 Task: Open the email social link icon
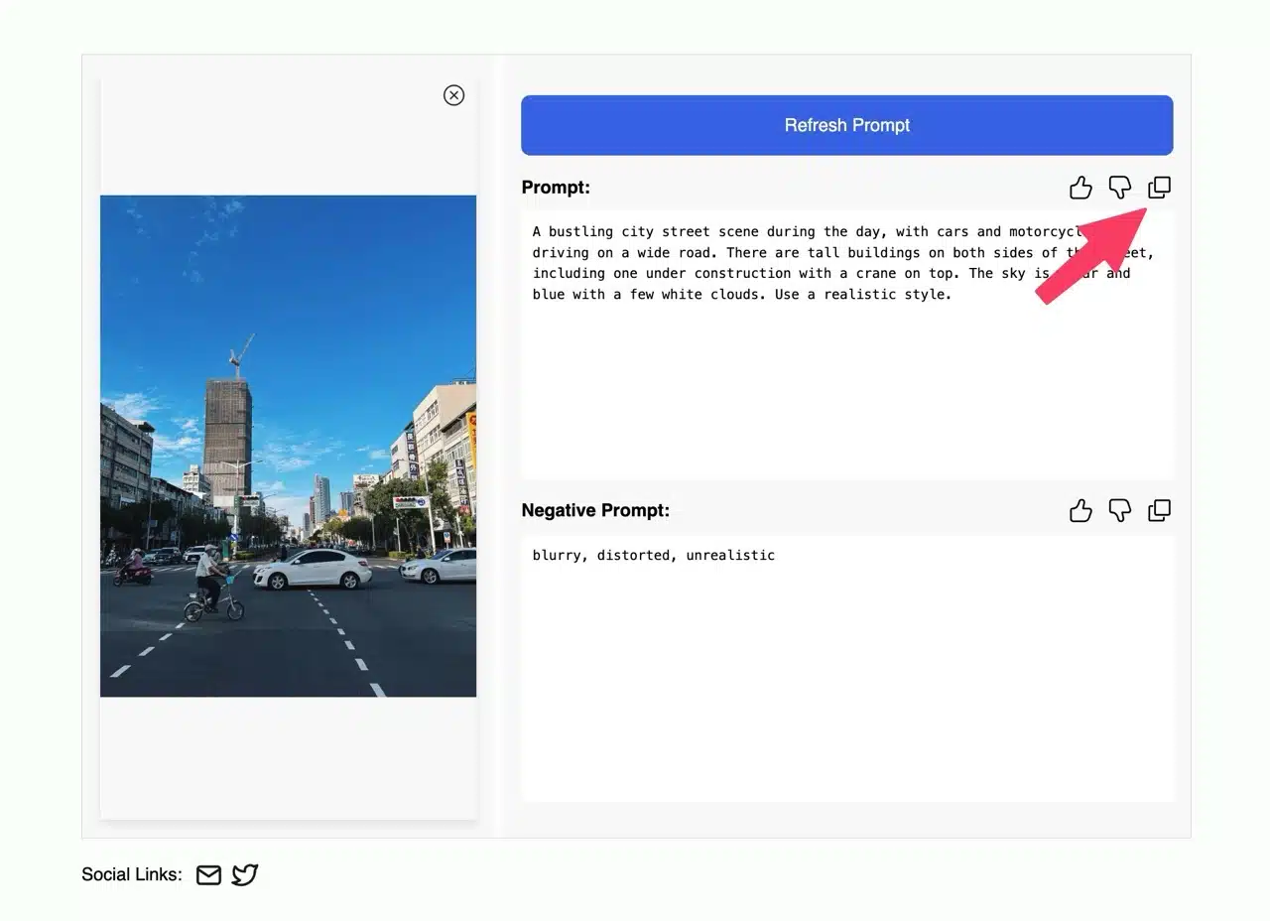coord(208,874)
